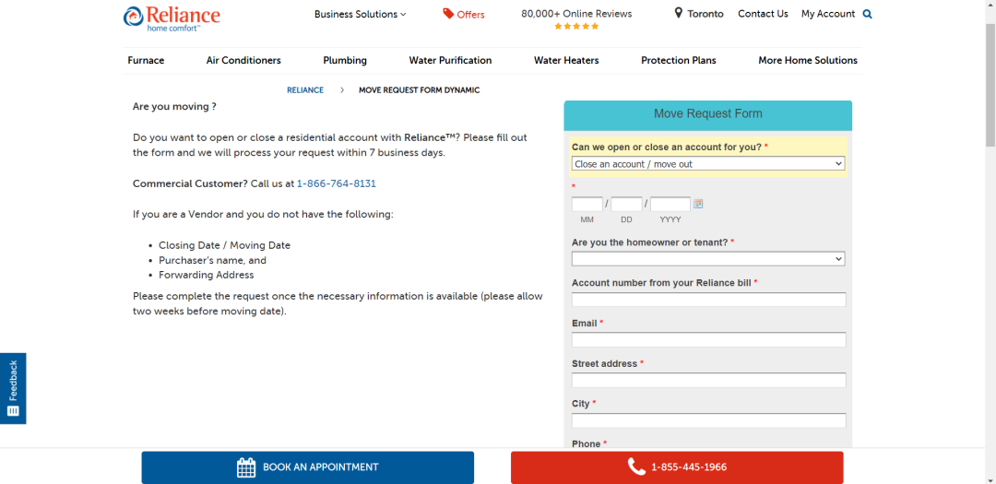The height and width of the screenshot is (484, 996).
Task: Click the RELIANCE breadcrumb link
Action: [305, 90]
